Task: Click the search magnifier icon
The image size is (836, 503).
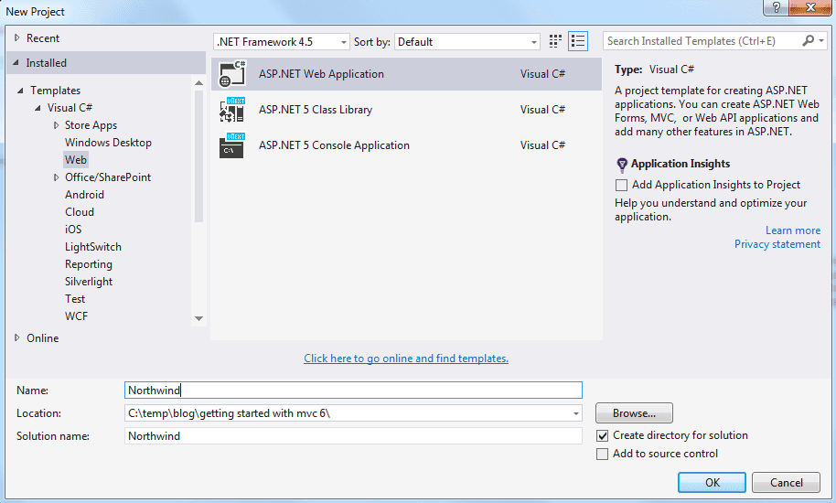Action: pos(809,41)
